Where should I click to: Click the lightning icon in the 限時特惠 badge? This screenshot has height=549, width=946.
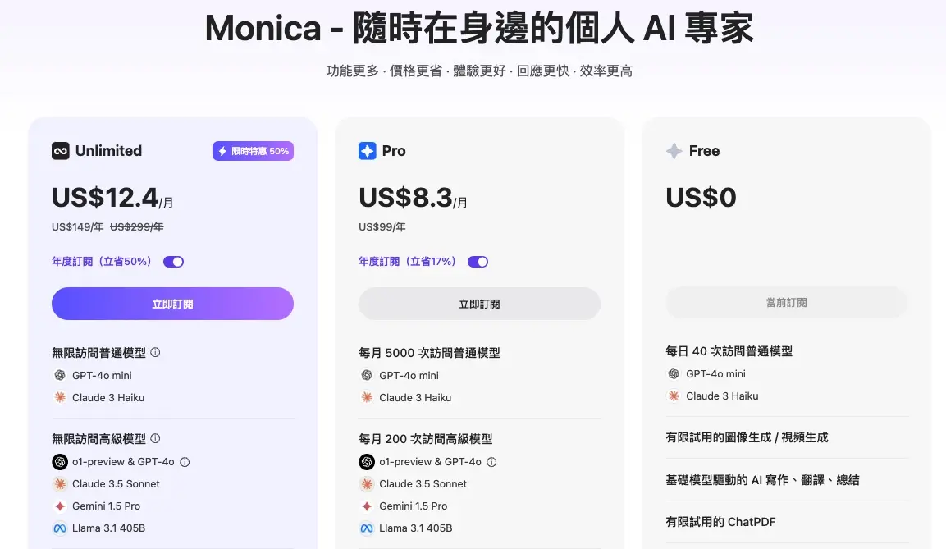click(222, 151)
